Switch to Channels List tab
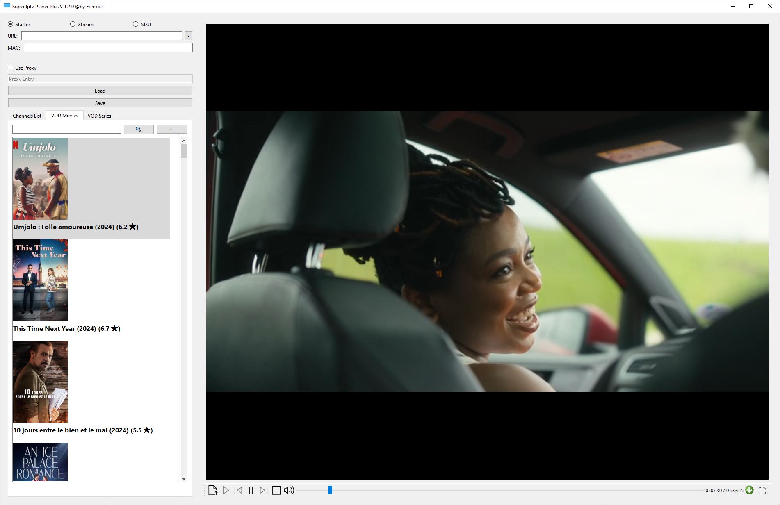The image size is (780, 505). pyautogui.click(x=27, y=116)
